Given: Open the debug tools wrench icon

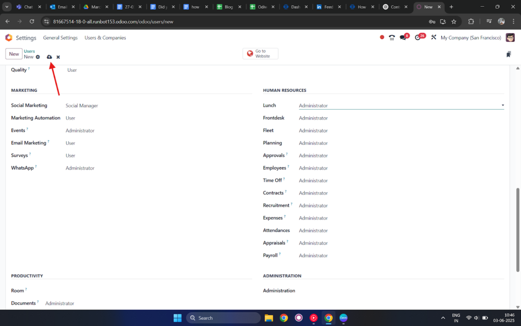Looking at the screenshot, I should click(433, 37).
